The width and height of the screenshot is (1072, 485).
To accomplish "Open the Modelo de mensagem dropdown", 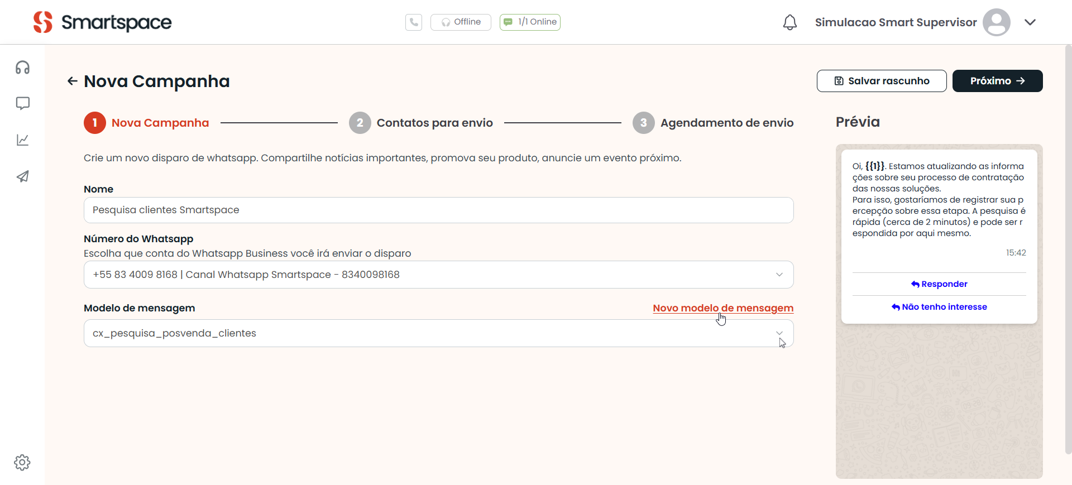I will tap(438, 333).
